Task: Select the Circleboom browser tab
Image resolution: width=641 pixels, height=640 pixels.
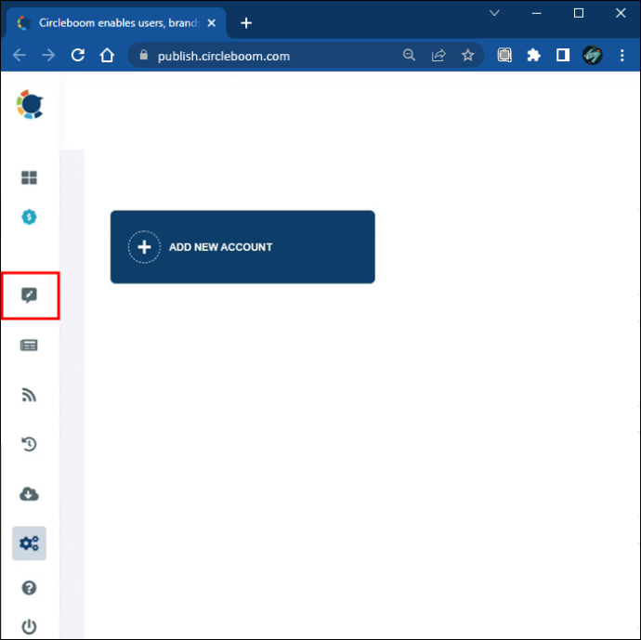Action: click(116, 23)
